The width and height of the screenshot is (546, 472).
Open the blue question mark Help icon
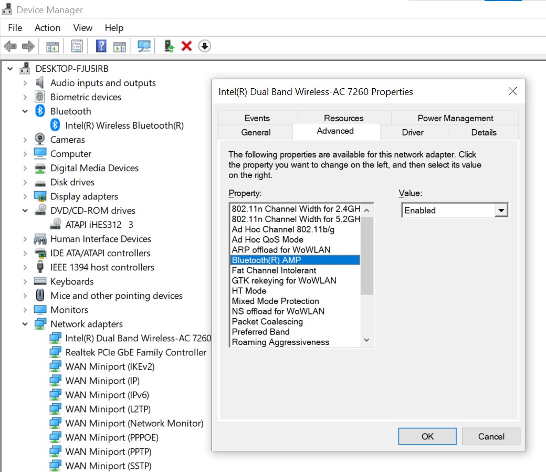pos(101,46)
